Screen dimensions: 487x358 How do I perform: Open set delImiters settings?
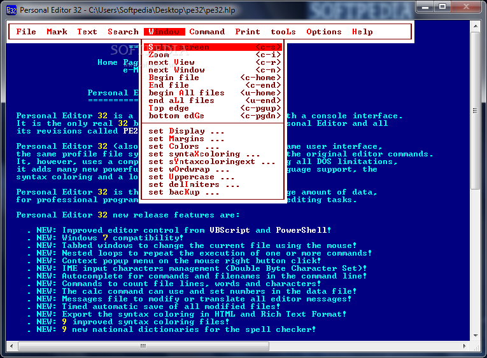(213, 184)
